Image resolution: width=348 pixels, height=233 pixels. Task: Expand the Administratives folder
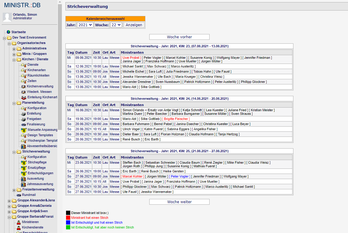(x=14, y=49)
